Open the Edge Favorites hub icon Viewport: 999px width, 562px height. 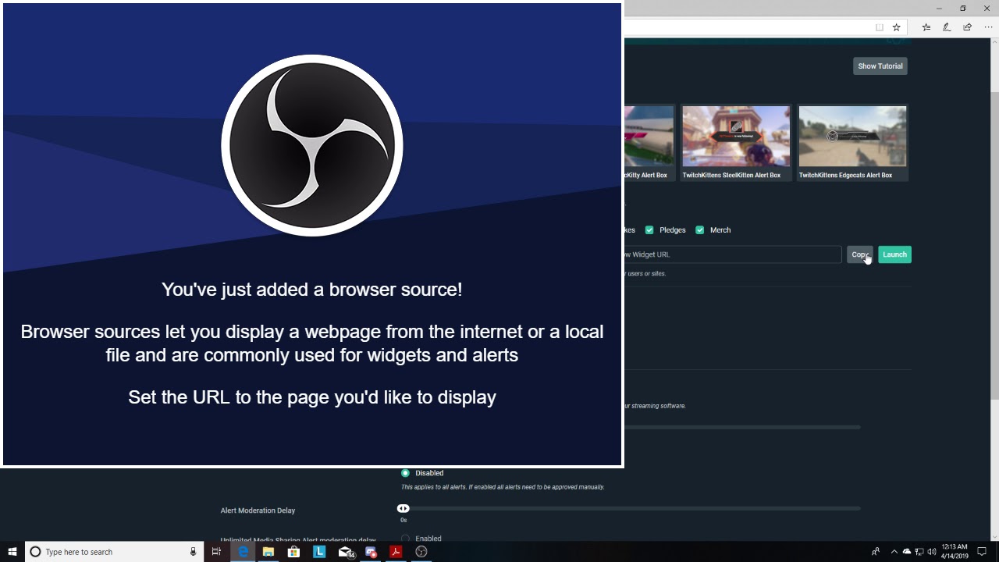926,27
